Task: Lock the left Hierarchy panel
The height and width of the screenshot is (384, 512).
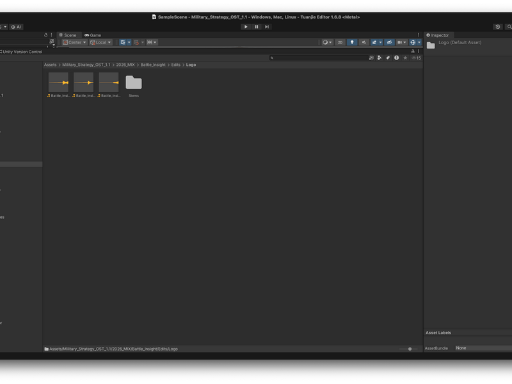Action: (x=45, y=35)
